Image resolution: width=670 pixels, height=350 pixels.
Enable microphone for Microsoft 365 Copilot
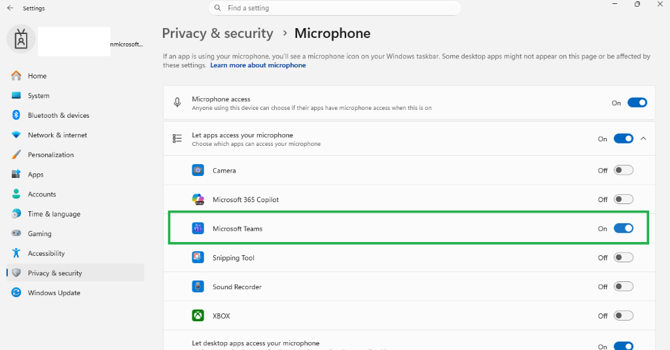(624, 199)
